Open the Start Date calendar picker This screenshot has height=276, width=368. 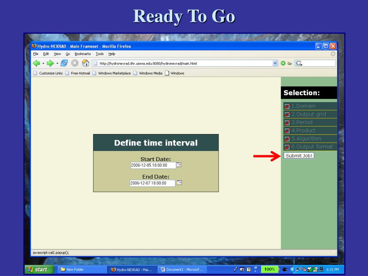(x=179, y=165)
